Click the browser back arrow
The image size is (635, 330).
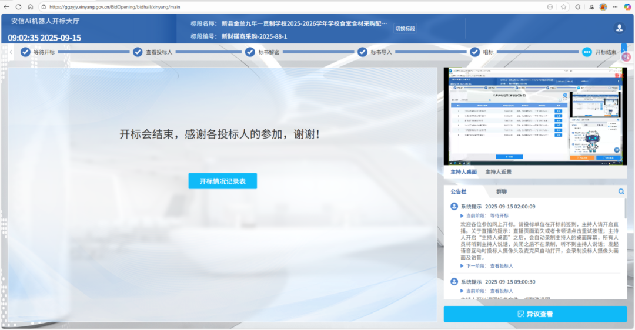coord(6,7)
